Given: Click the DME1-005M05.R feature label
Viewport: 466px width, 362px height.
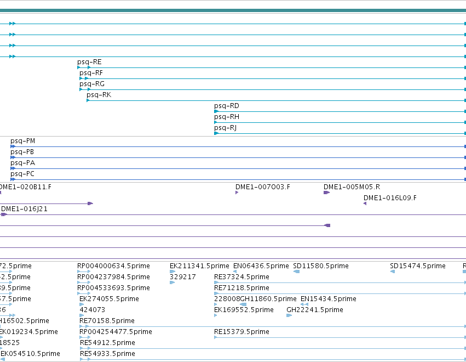Looking at the screenshot, I should 352,187.
